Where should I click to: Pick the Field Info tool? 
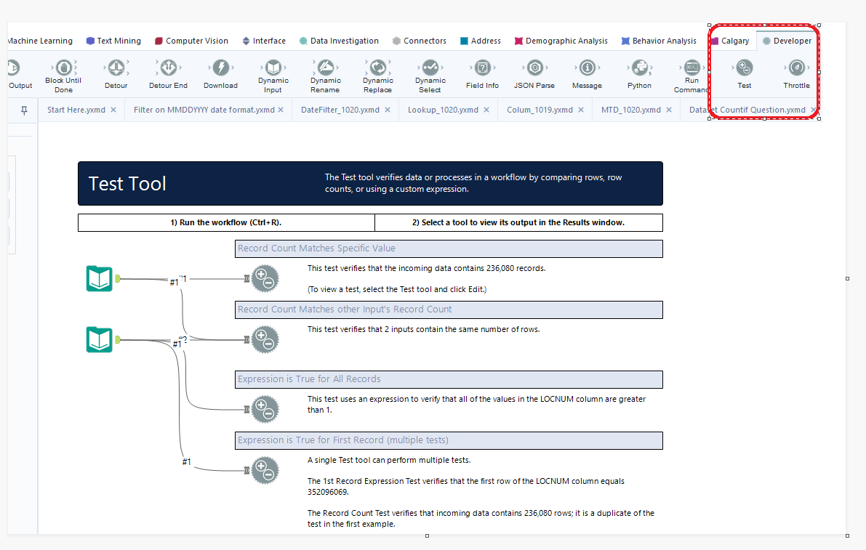482,69
